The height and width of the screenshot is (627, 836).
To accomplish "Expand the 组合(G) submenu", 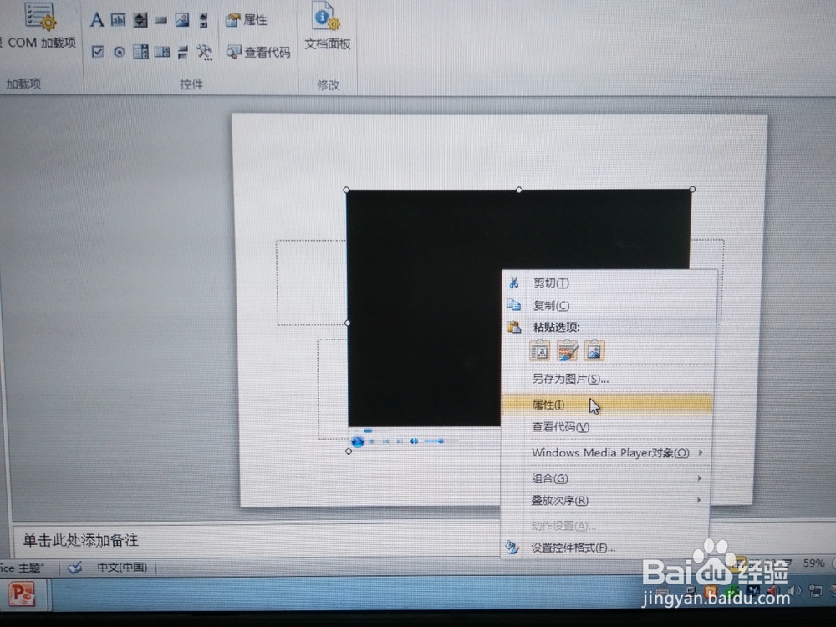I will (607, 478).
